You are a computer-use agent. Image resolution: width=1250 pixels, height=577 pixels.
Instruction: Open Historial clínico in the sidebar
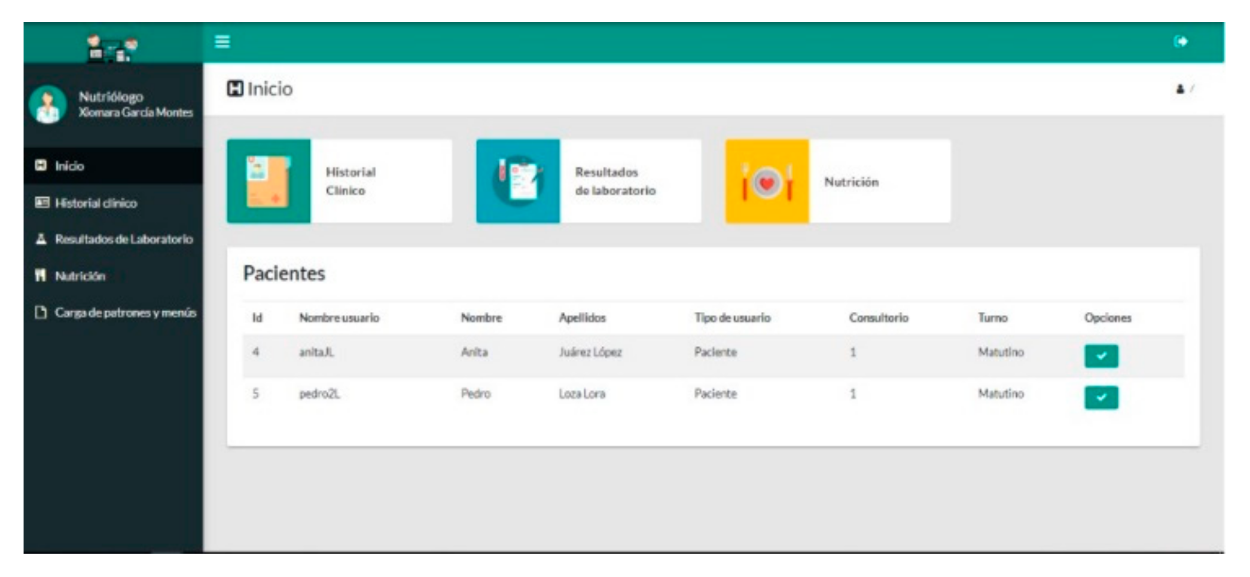point(96,203)
